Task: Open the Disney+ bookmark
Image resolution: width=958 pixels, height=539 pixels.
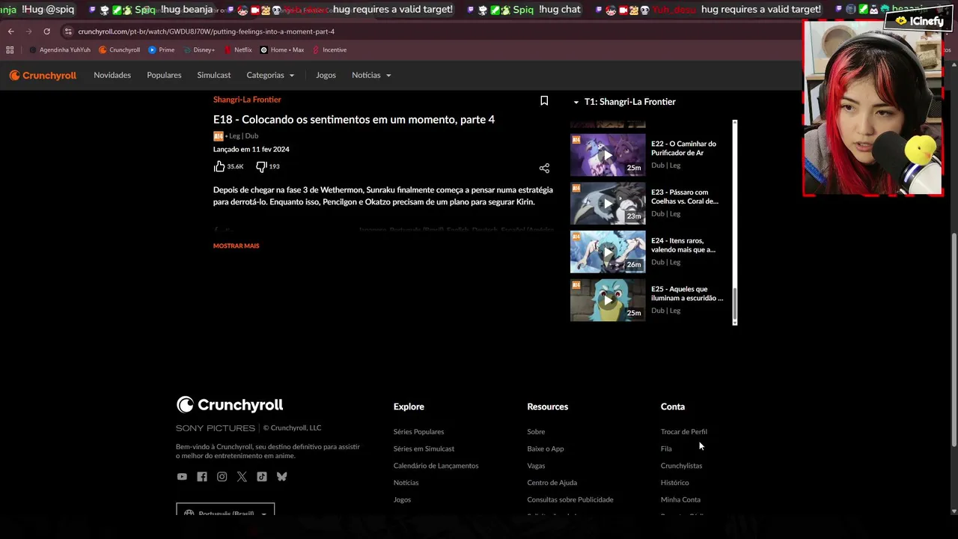Action: (198, 50)
